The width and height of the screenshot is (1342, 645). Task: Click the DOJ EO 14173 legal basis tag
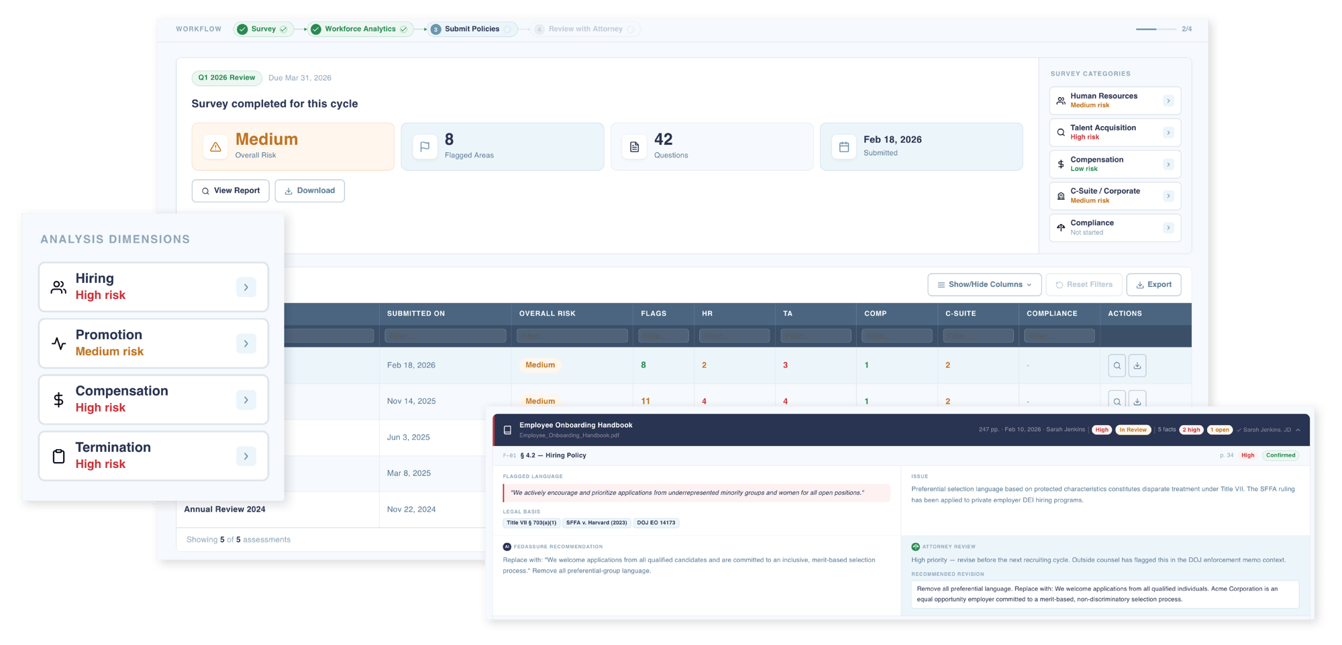[656, 523]
